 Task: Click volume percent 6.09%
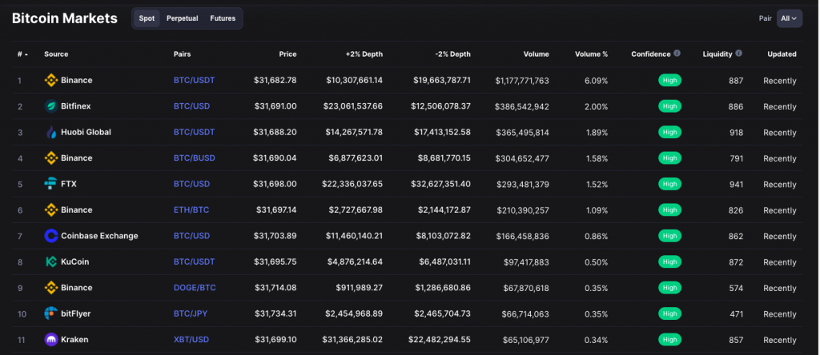(597, 81)
